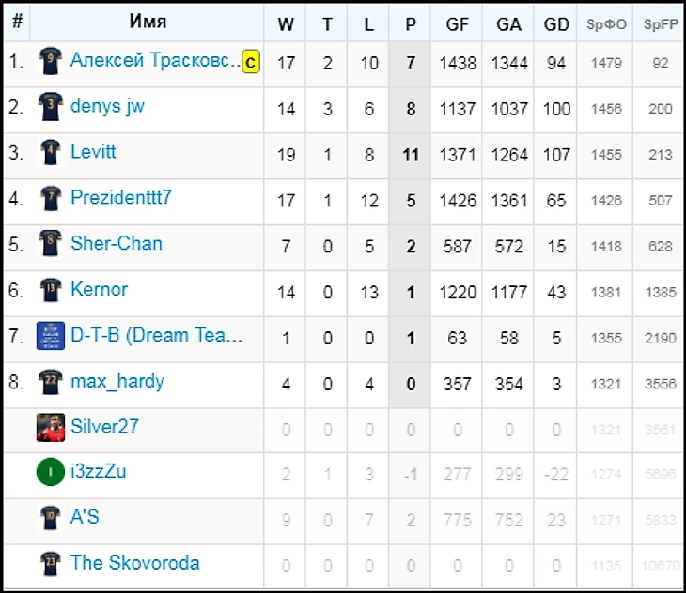Open Prezidenttt7 player profile link
This screenshot has width=686, height=593.
coord(120,198)
